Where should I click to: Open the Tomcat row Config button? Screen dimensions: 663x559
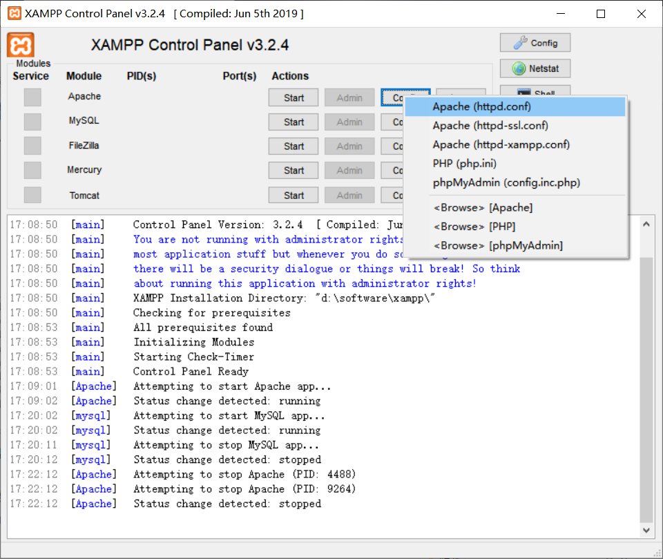click(x=392, y=195)
